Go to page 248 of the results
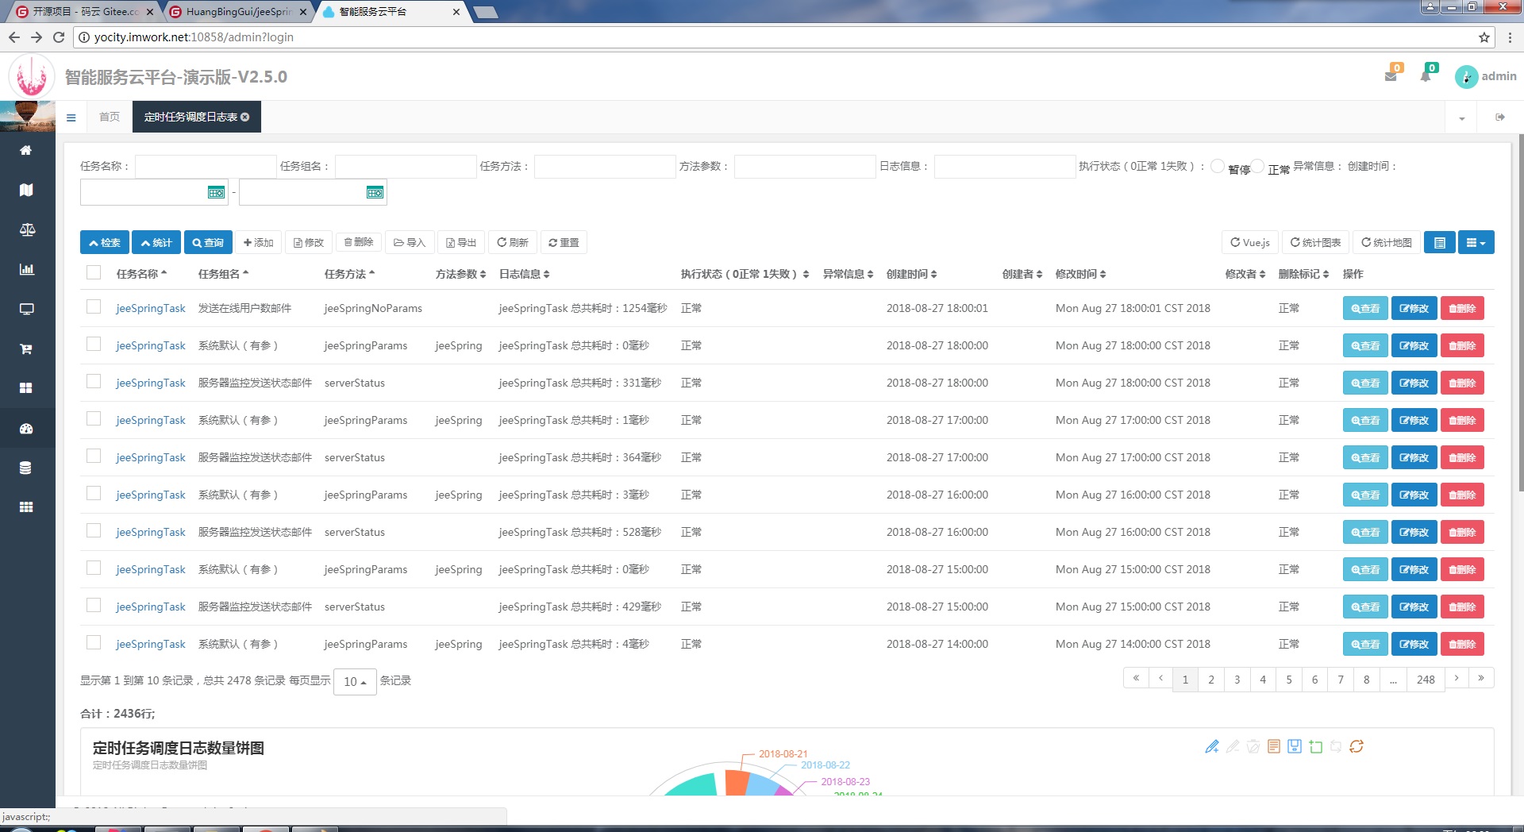 pyautogui.click(x=1426, y=680)
